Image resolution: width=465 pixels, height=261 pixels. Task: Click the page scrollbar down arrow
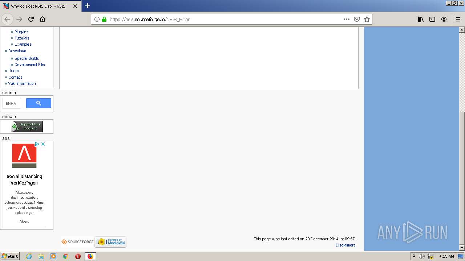tap(462, 248)
